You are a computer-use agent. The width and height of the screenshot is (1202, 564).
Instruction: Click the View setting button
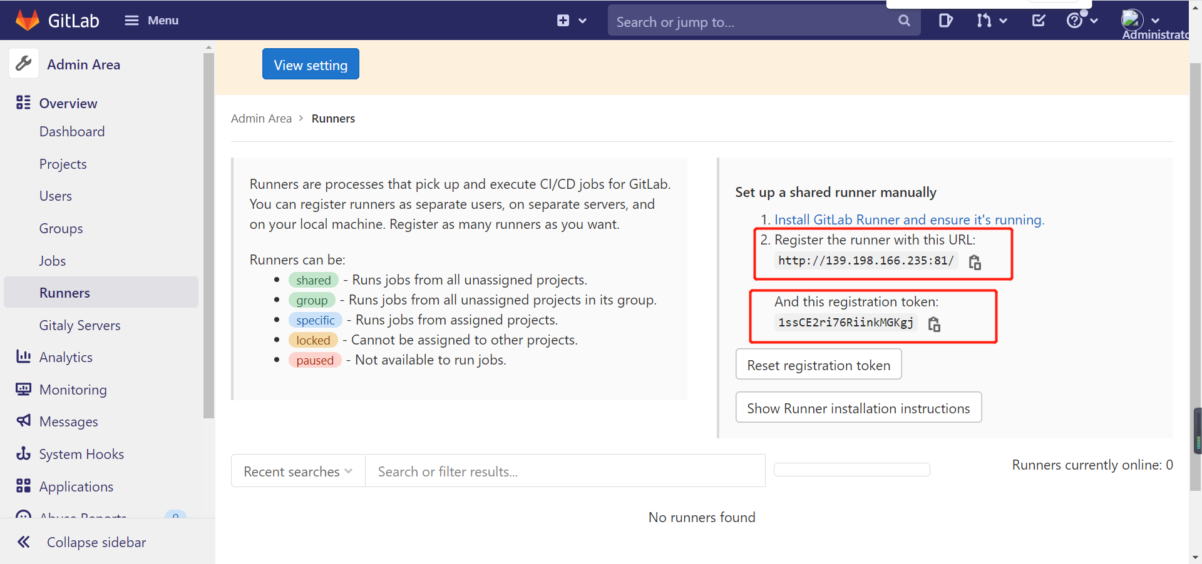pos(311,64)
